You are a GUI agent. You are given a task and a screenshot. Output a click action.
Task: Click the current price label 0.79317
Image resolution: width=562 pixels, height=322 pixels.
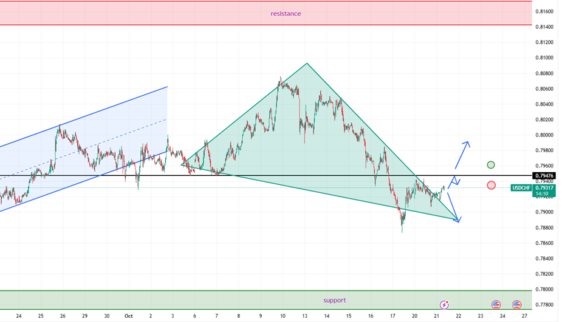tap(544, 188)
